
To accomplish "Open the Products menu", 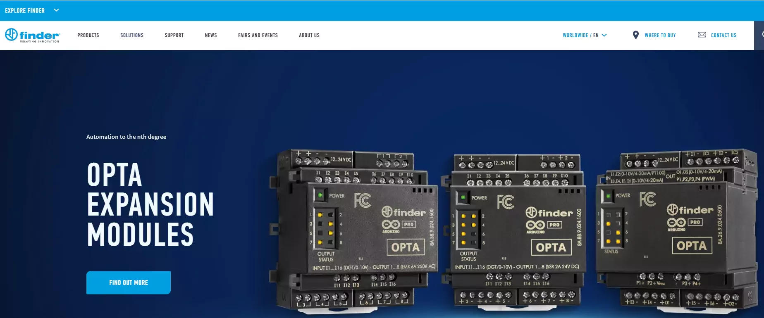I will tap(88, 35).
